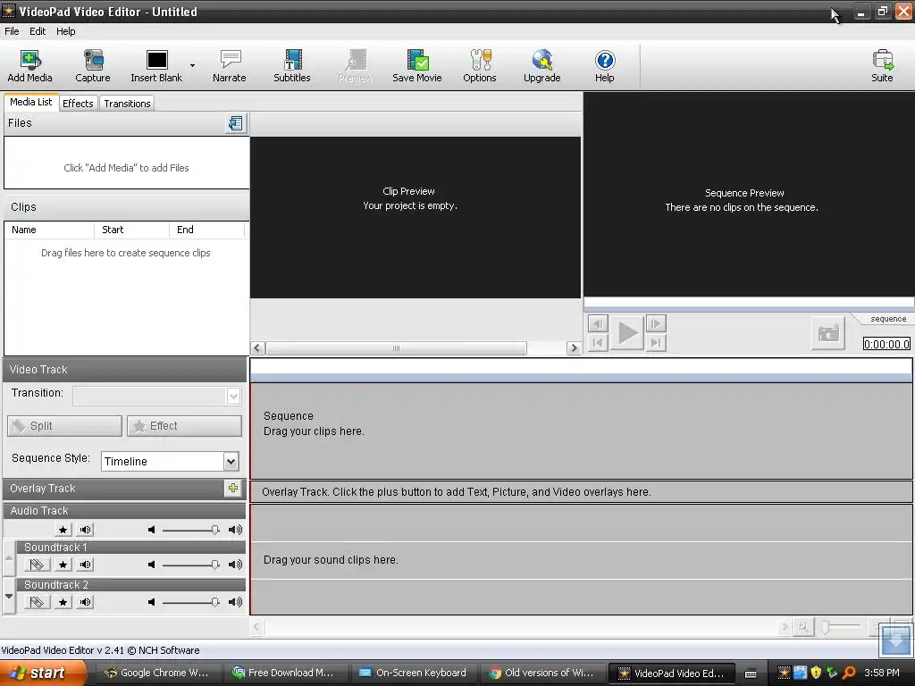
Task: Click the End column header in Clips
Action: coord(206,230)
